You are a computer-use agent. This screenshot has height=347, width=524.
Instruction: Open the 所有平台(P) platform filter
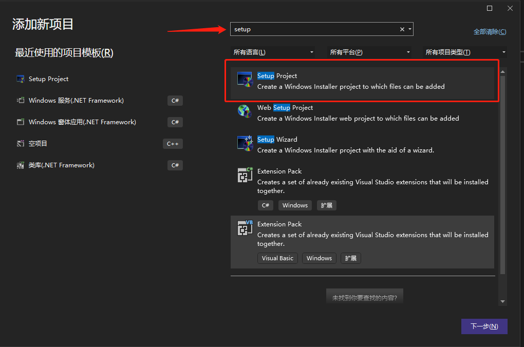point(369,52)
